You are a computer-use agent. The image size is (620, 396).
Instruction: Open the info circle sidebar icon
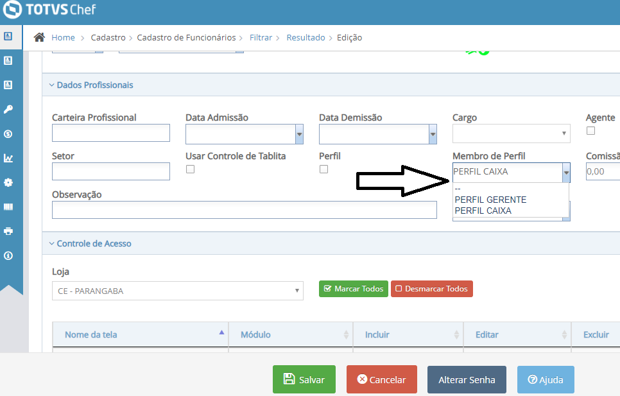pyautogui.click(x=8, y=255)
